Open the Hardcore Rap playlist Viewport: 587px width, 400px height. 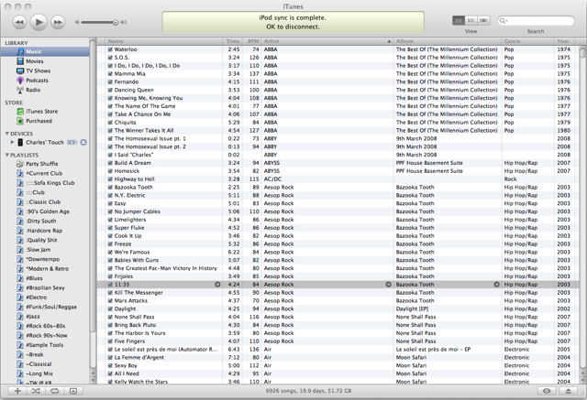click(x=45, y=231)
